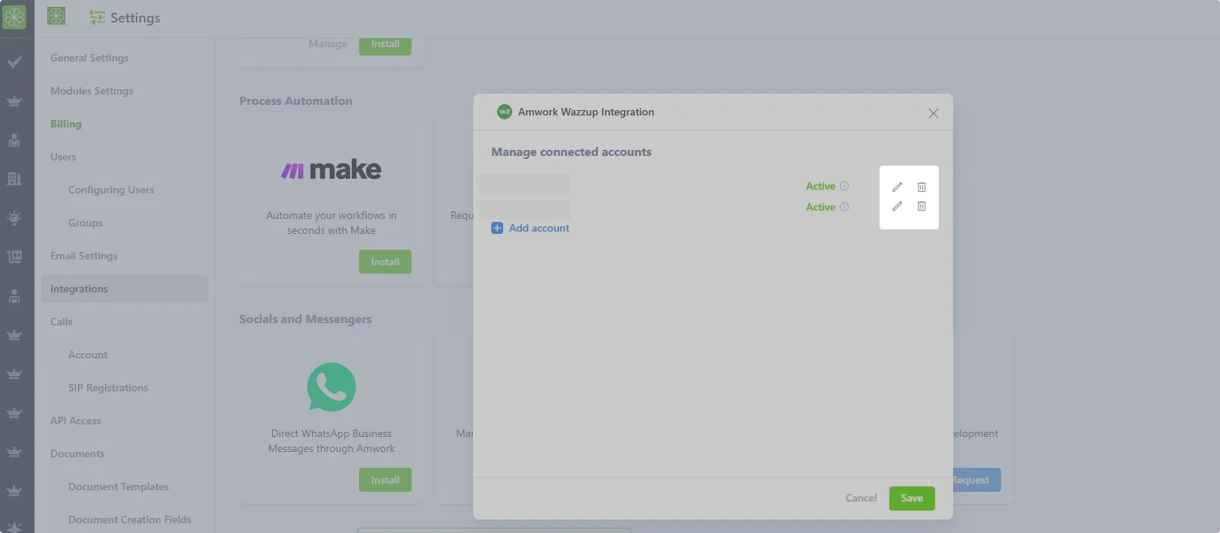The width and height of the screenshot is (1220, 533).
Task: Click 'Direct WhatsApp Business Messages through Amwork' text
Action: coord(331,441)
